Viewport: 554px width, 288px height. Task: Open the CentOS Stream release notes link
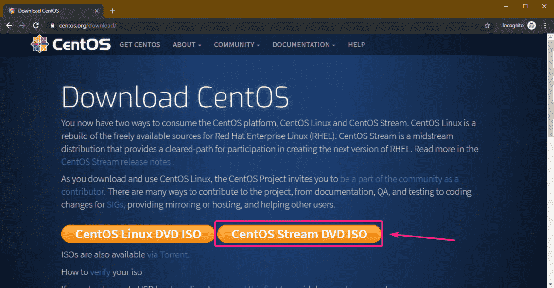[117, 162]
